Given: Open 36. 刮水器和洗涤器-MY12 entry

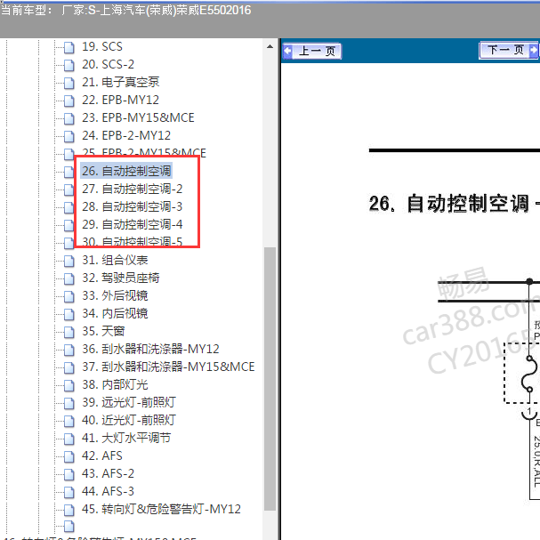Looking at the screenshot, I should (150, 350).
